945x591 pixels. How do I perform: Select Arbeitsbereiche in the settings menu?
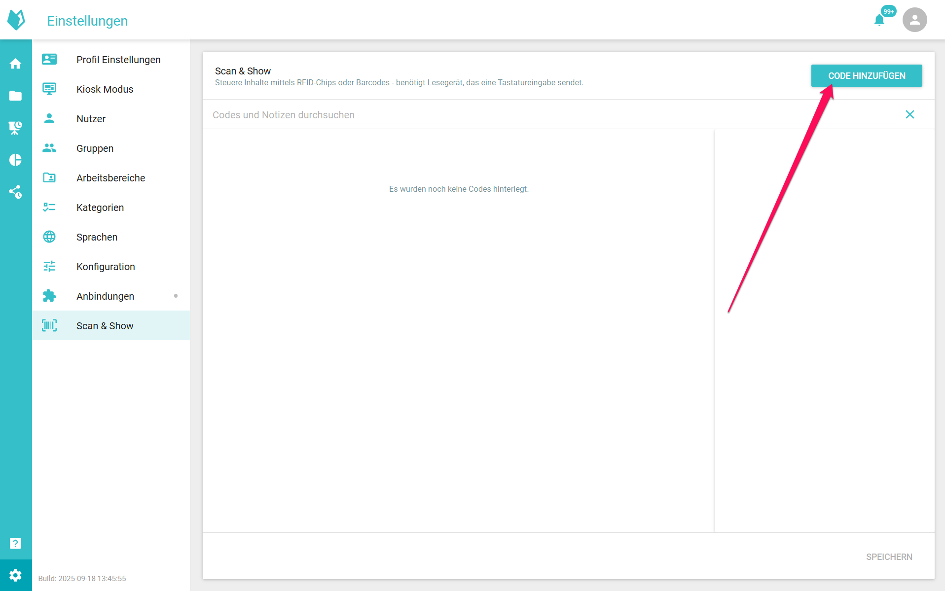click(x=111, y=178)
